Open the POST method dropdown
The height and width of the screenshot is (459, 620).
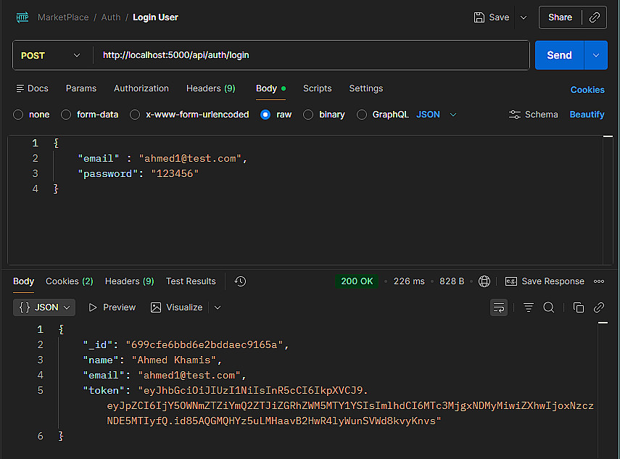coord(51,55)
